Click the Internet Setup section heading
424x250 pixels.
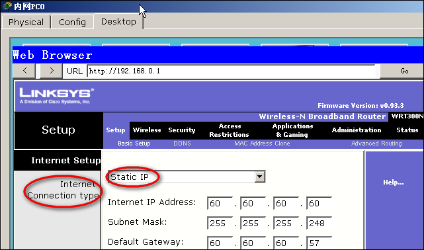coord(65,161)
